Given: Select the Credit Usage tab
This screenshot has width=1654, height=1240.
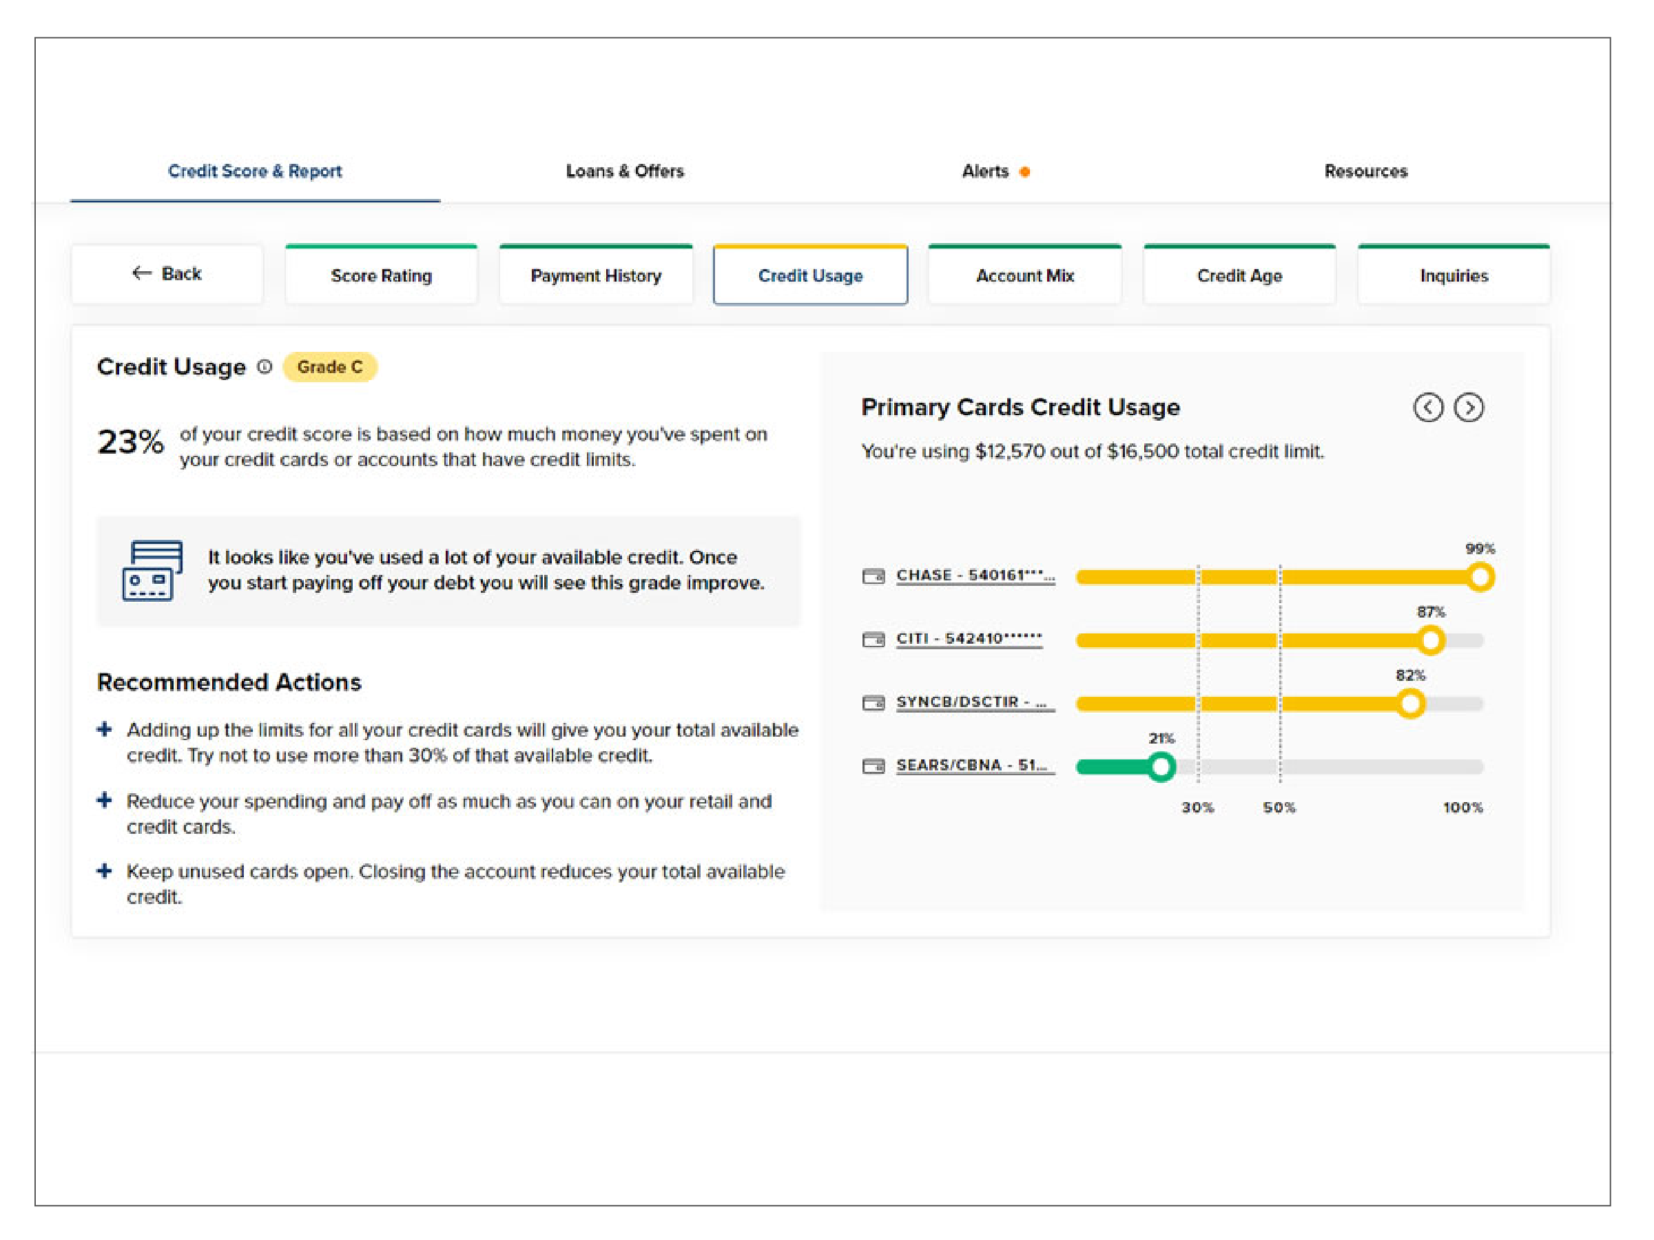Looking at the screenshot, I should (x=811, y=274).
